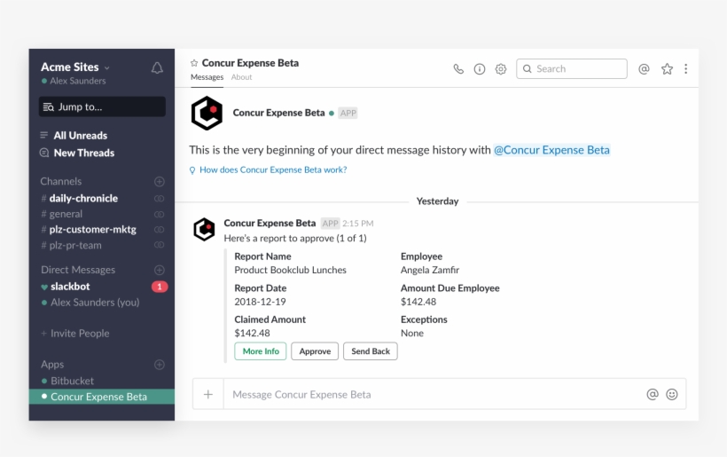Open more options vertical dots menu
This screenshot has width=727, height=457.
tap(685, 69)
